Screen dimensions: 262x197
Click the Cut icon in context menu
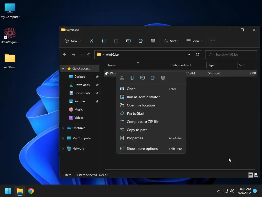pos(122,78)
